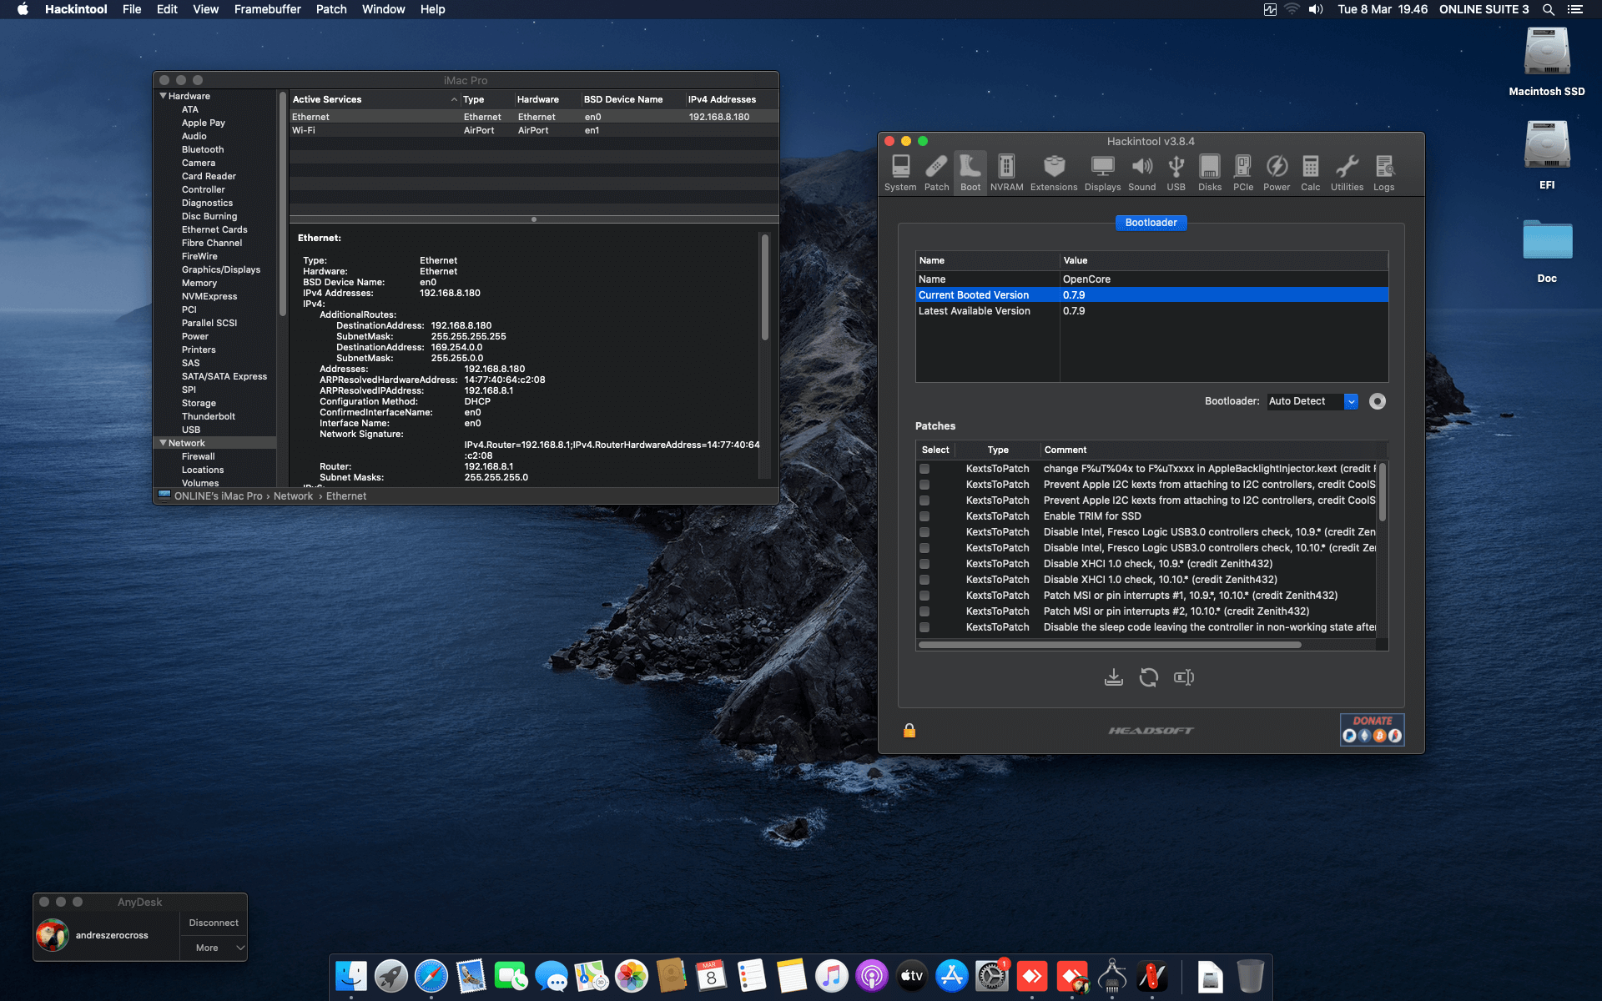This screenshot has height=1001, width=1602.
Task: Open the System tab in Hackintool
Action: pos(899,171)
